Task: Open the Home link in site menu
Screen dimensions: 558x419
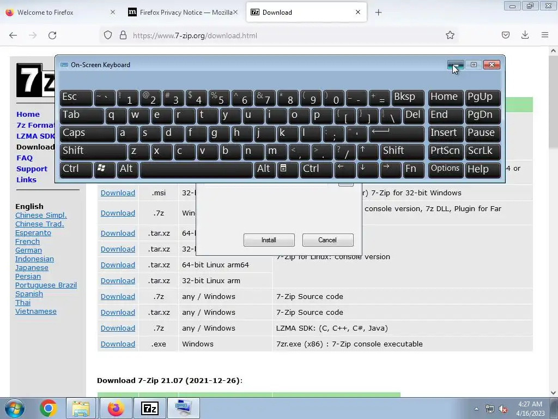Action: tap(28, 115)
